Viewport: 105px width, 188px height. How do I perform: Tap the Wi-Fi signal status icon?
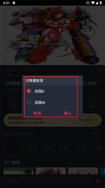[93, 3]
